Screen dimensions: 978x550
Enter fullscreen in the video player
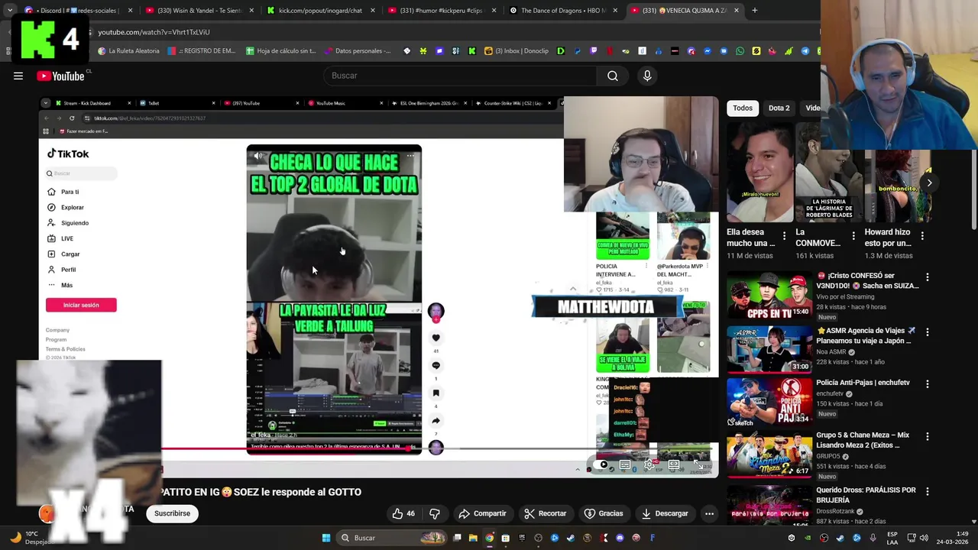point(698,465)
